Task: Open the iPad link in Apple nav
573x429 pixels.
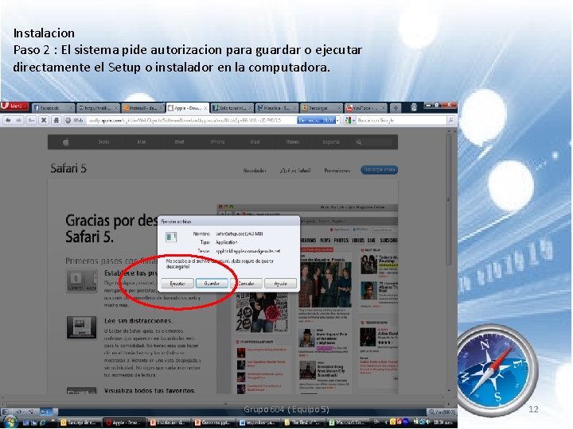Action: click(255, 142)
